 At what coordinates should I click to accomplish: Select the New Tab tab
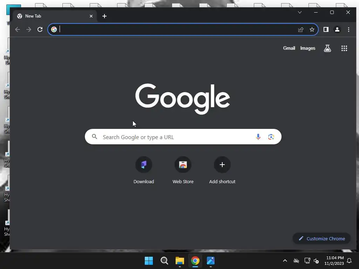55,16
